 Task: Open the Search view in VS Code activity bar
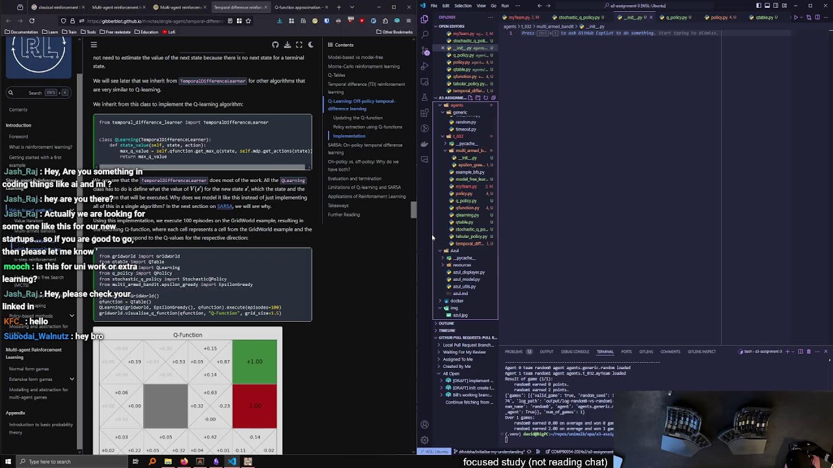click(x=425, y=35)
